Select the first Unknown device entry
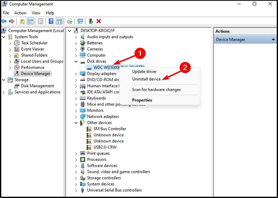 tap(109, 135)
